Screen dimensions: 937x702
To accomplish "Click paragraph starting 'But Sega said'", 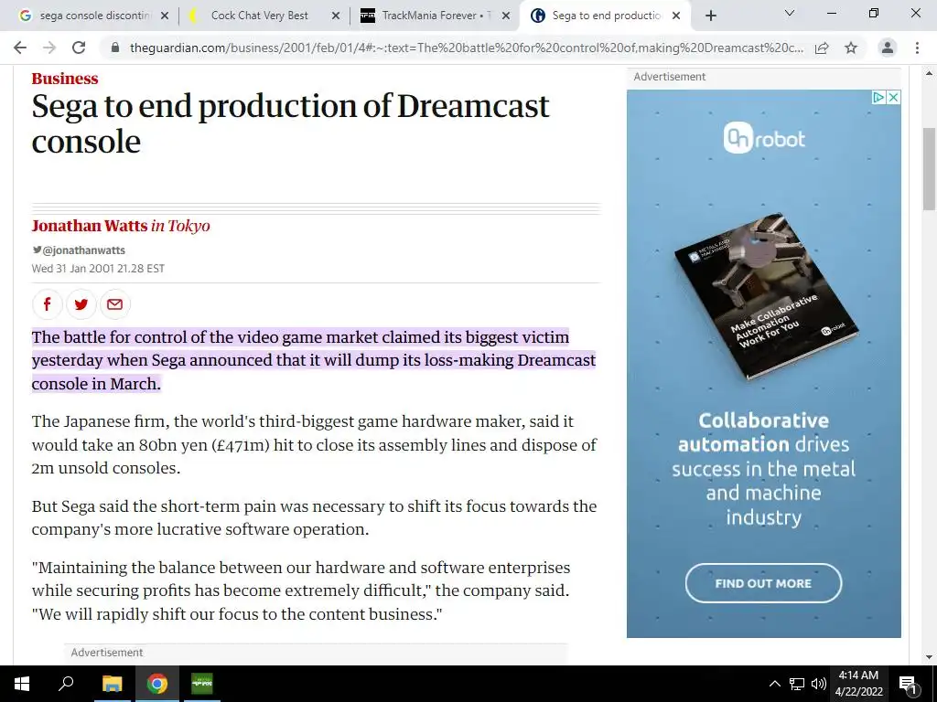I will [315, 517].
